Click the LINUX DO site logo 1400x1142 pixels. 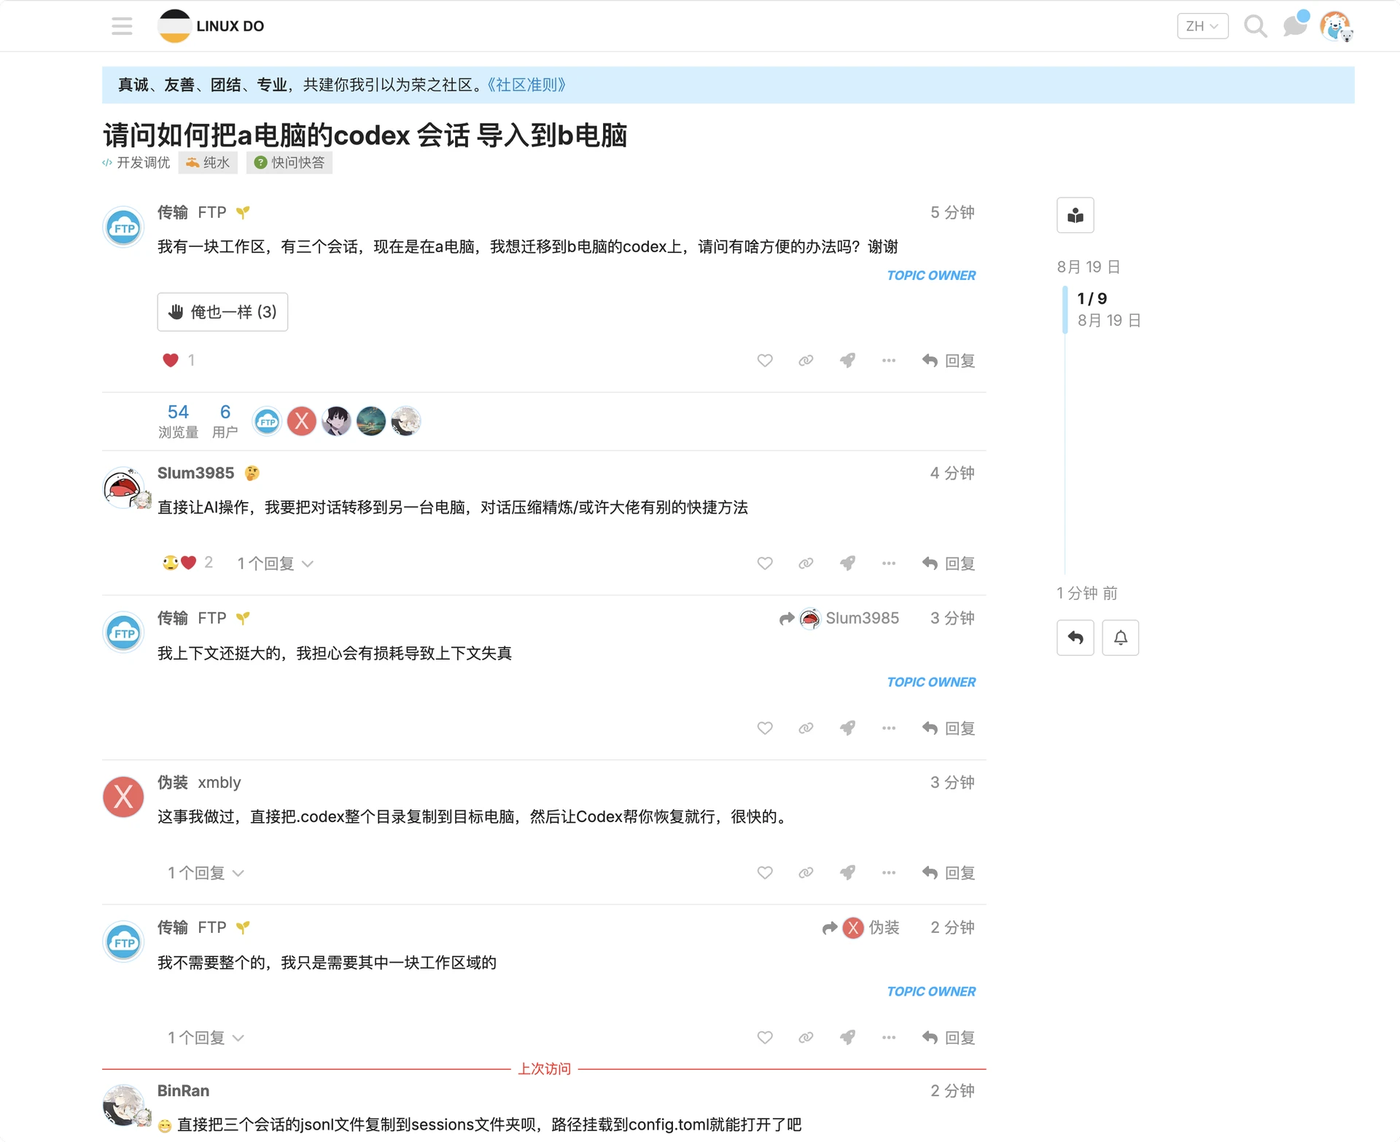click(211, 26)
